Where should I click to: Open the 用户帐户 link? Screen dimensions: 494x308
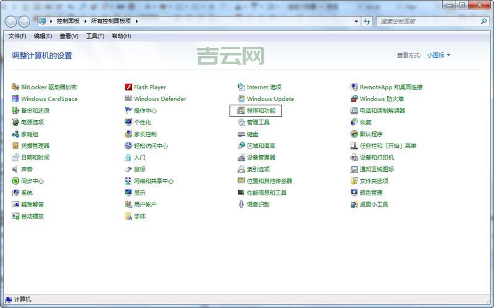(x=145, y=205)
